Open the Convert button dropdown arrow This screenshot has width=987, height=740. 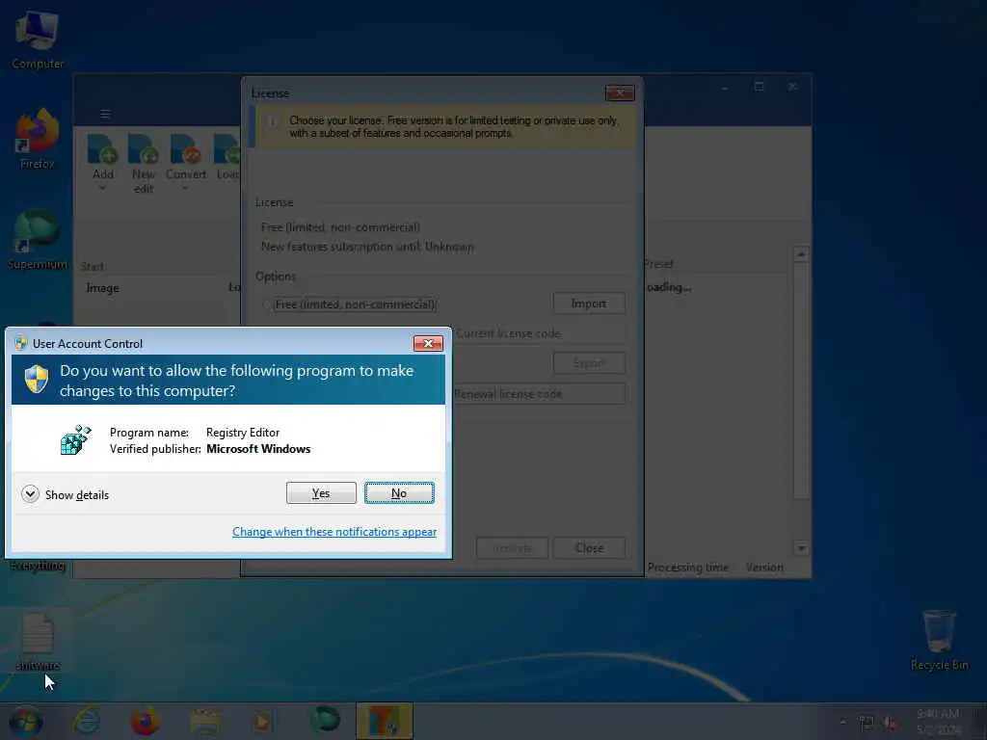pos(185,188)
